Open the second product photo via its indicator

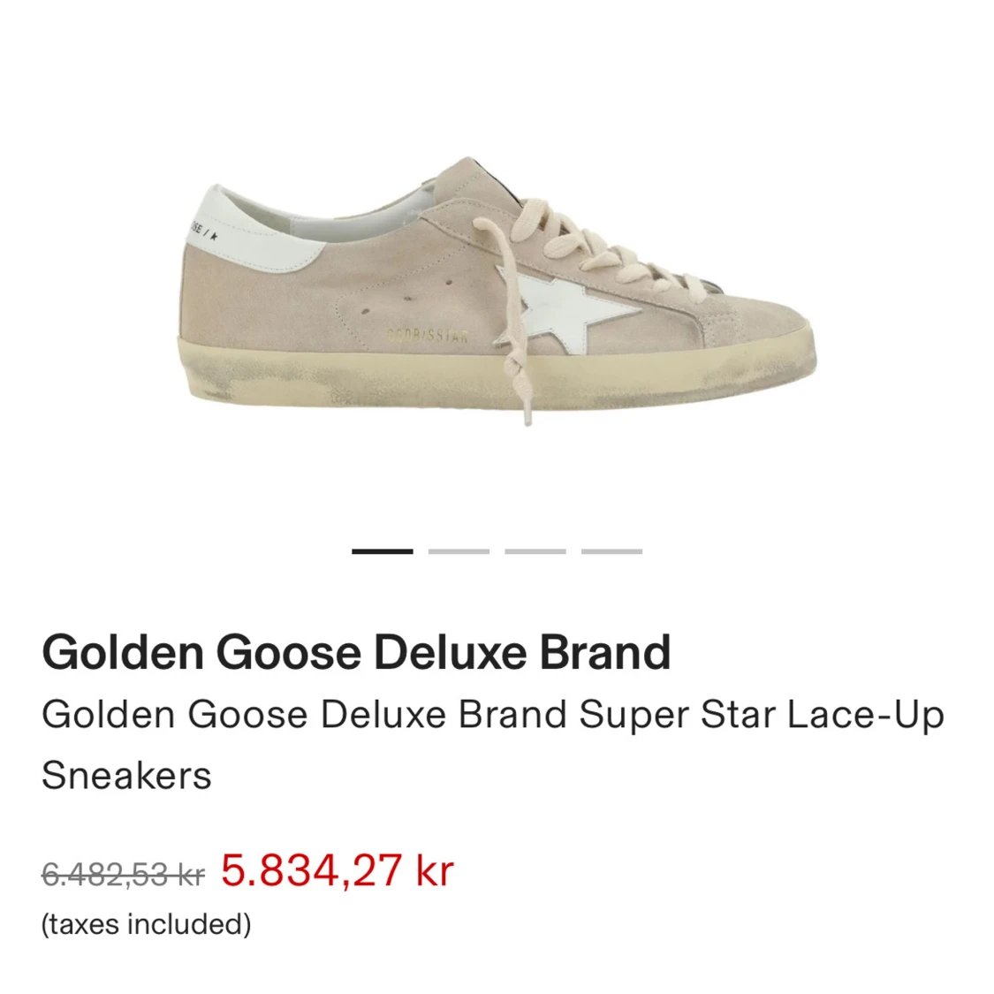(458, 551)
